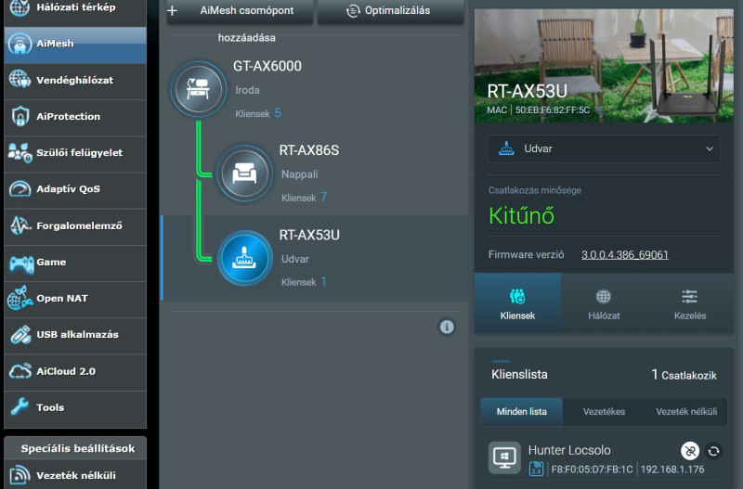
Task: Add an AiMesh node with AiMesh csomópont button
Action: [240, 11]
